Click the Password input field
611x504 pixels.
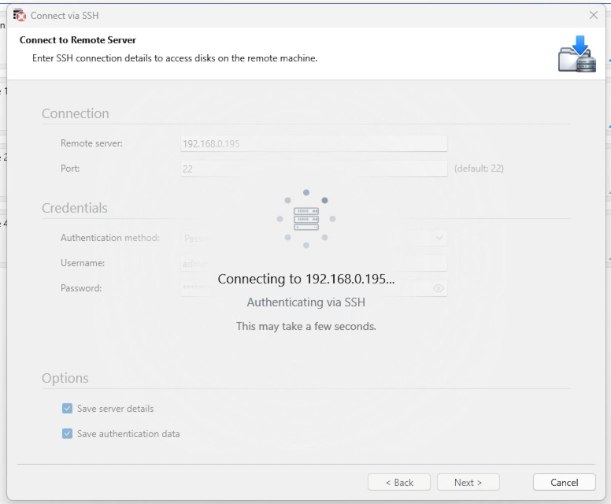[313, 288]
